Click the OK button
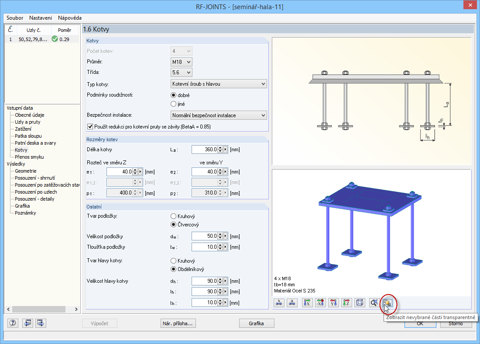The image size is (480, 344). 420,324
